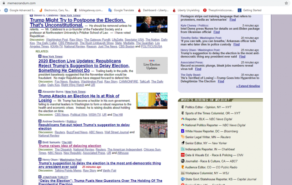Open 'Trump's suggestion to delay the election' headline by Henry Olsen
The height and width of the screenshot is (185, 292).
point(100,165)
